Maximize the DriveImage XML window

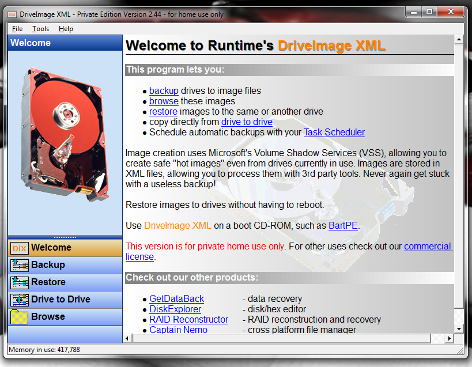429,12
